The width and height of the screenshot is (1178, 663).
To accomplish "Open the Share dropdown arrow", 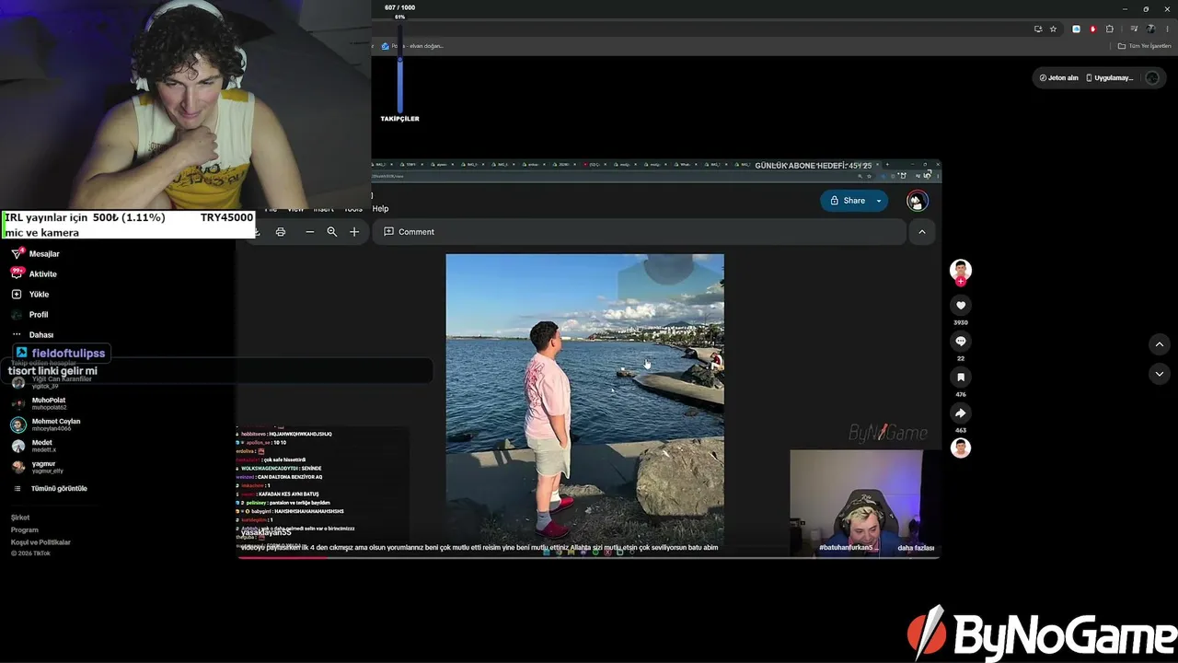I will (879, 201).
